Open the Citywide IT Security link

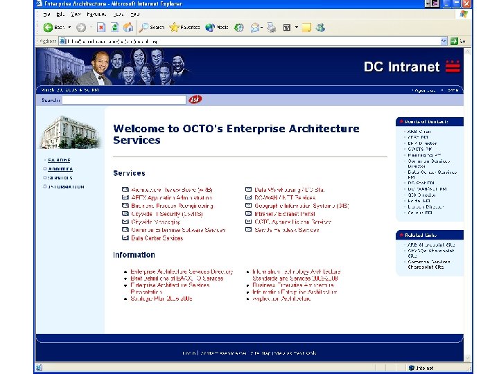point(167,214)
